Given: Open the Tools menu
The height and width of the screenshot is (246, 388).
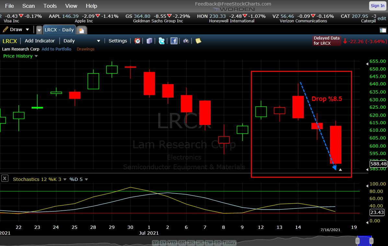Looking at the screenshot, I should 50,6.
